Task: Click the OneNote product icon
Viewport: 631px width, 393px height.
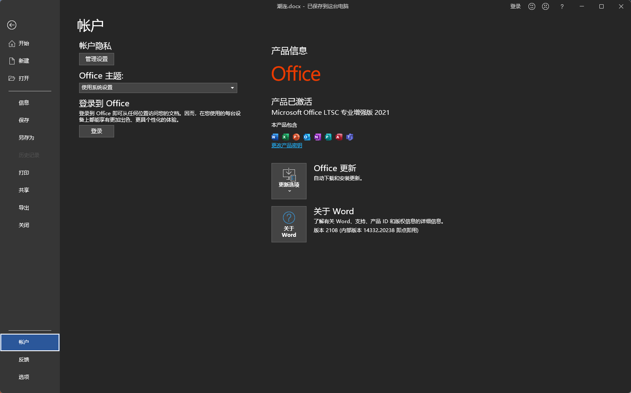Action: [x=317, y=137]
